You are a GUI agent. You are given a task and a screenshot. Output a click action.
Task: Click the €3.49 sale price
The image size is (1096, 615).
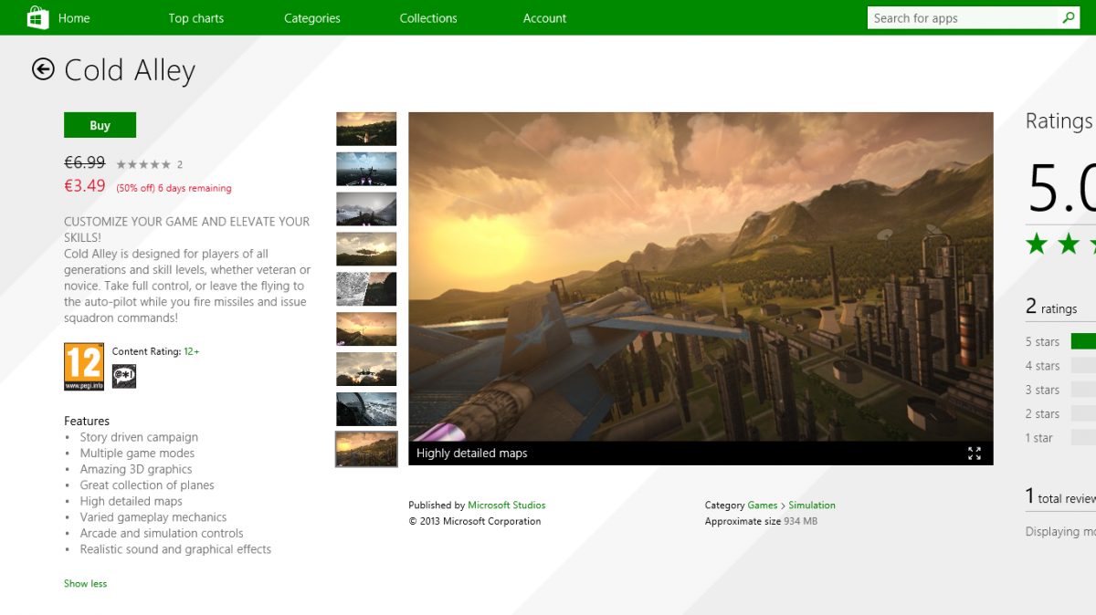tap(85, 186)
